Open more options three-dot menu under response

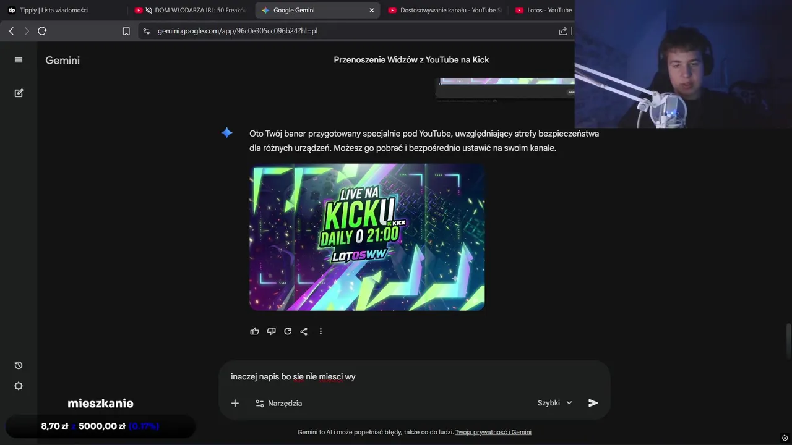(321, 331)
